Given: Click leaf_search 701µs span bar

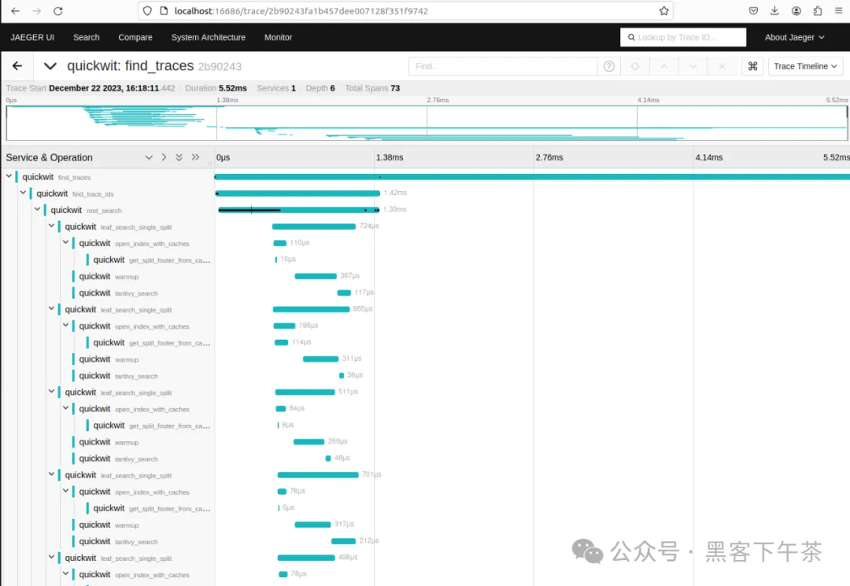Looking at the screenshot, I should (318, 475).
